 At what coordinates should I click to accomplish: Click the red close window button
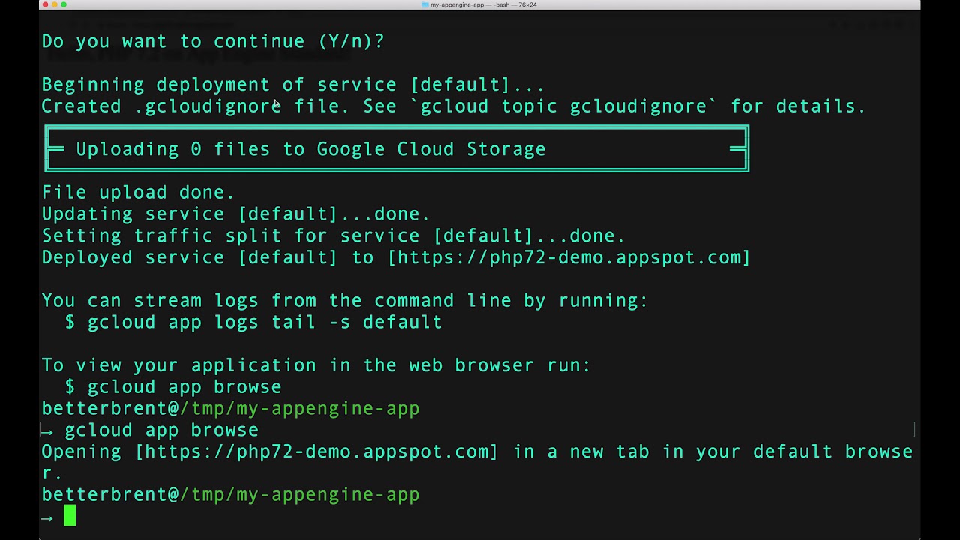[45, 4]
